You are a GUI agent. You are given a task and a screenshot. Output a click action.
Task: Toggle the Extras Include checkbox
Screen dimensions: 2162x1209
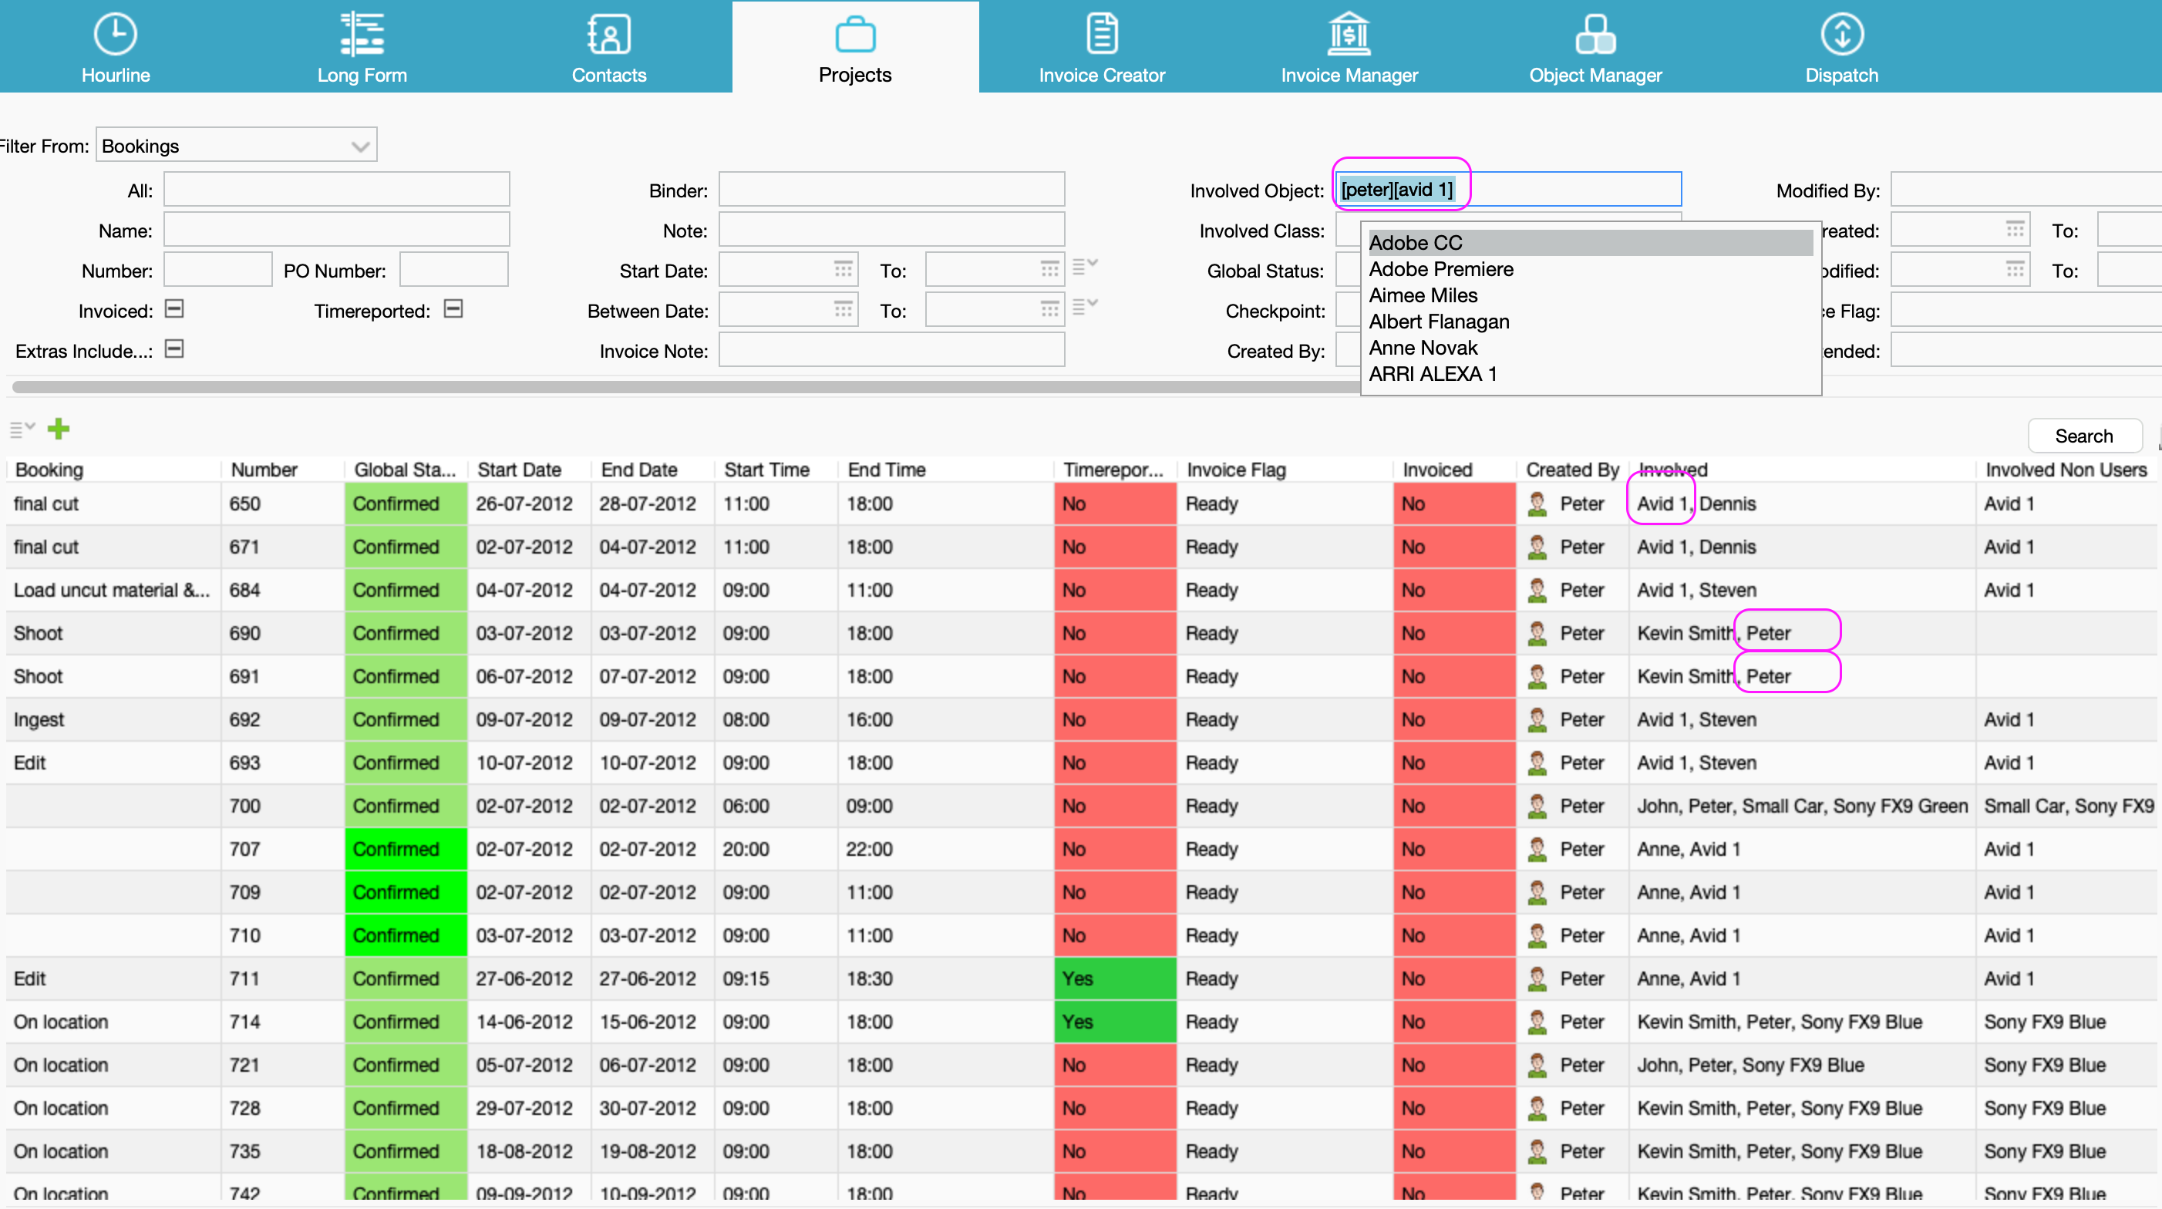pyautogui.click(x=174, y=349)
